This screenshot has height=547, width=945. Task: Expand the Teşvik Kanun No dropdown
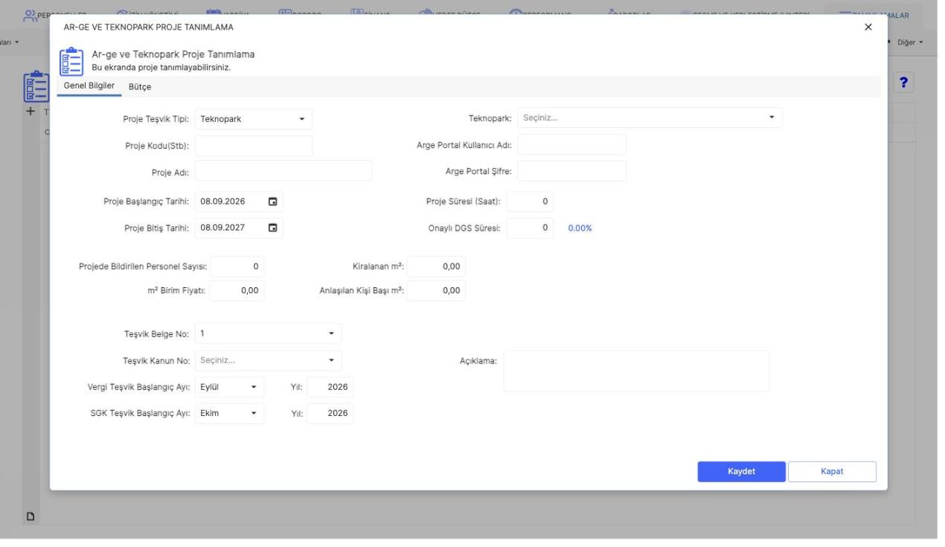(x=268, y=360)
